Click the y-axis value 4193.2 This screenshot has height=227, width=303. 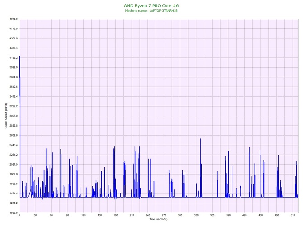[x=14, y=58]
